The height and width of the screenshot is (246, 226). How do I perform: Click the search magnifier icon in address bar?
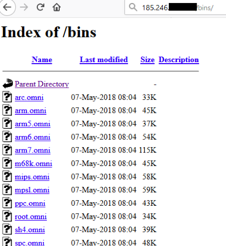[x=133, y=7]
